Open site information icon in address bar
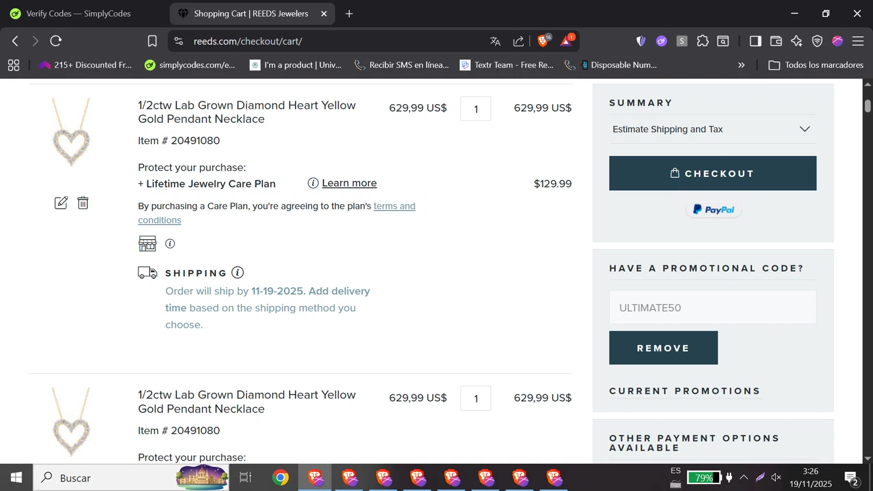Image resolution: width=873 pixels, height=491 pixels. pos(179,41)
